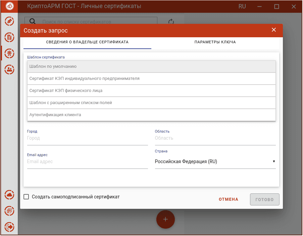303x236 pixels.
Task: Open the event log sidebar icon
Action: [x=9, y=211]
